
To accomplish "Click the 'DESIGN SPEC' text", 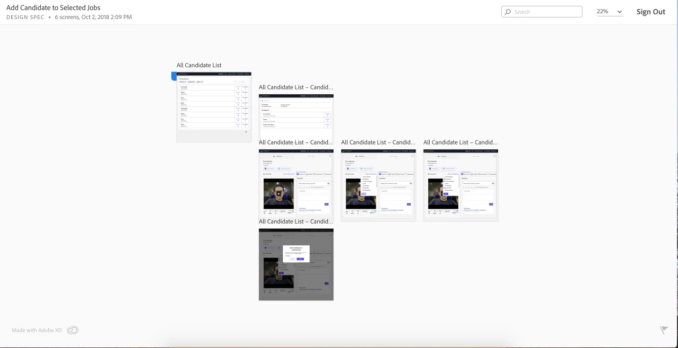I will 25,17.
